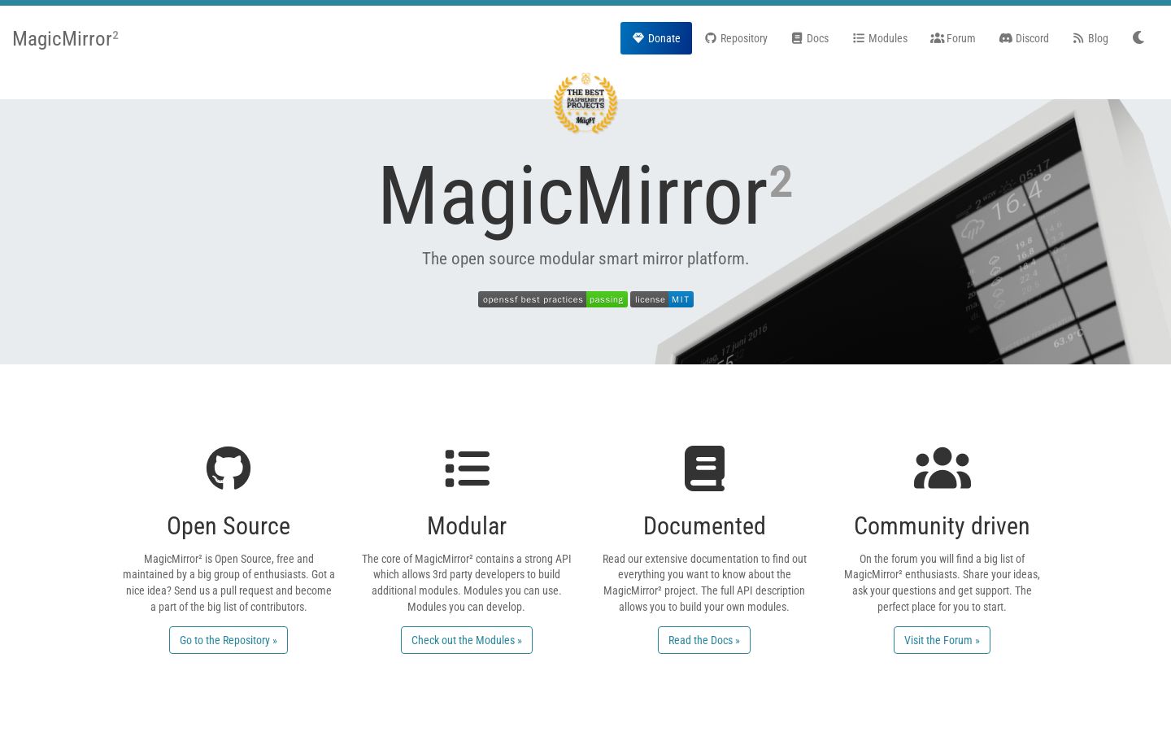Click 'Read the Docs »' button

pyautogui.click(x=704, y=640)
